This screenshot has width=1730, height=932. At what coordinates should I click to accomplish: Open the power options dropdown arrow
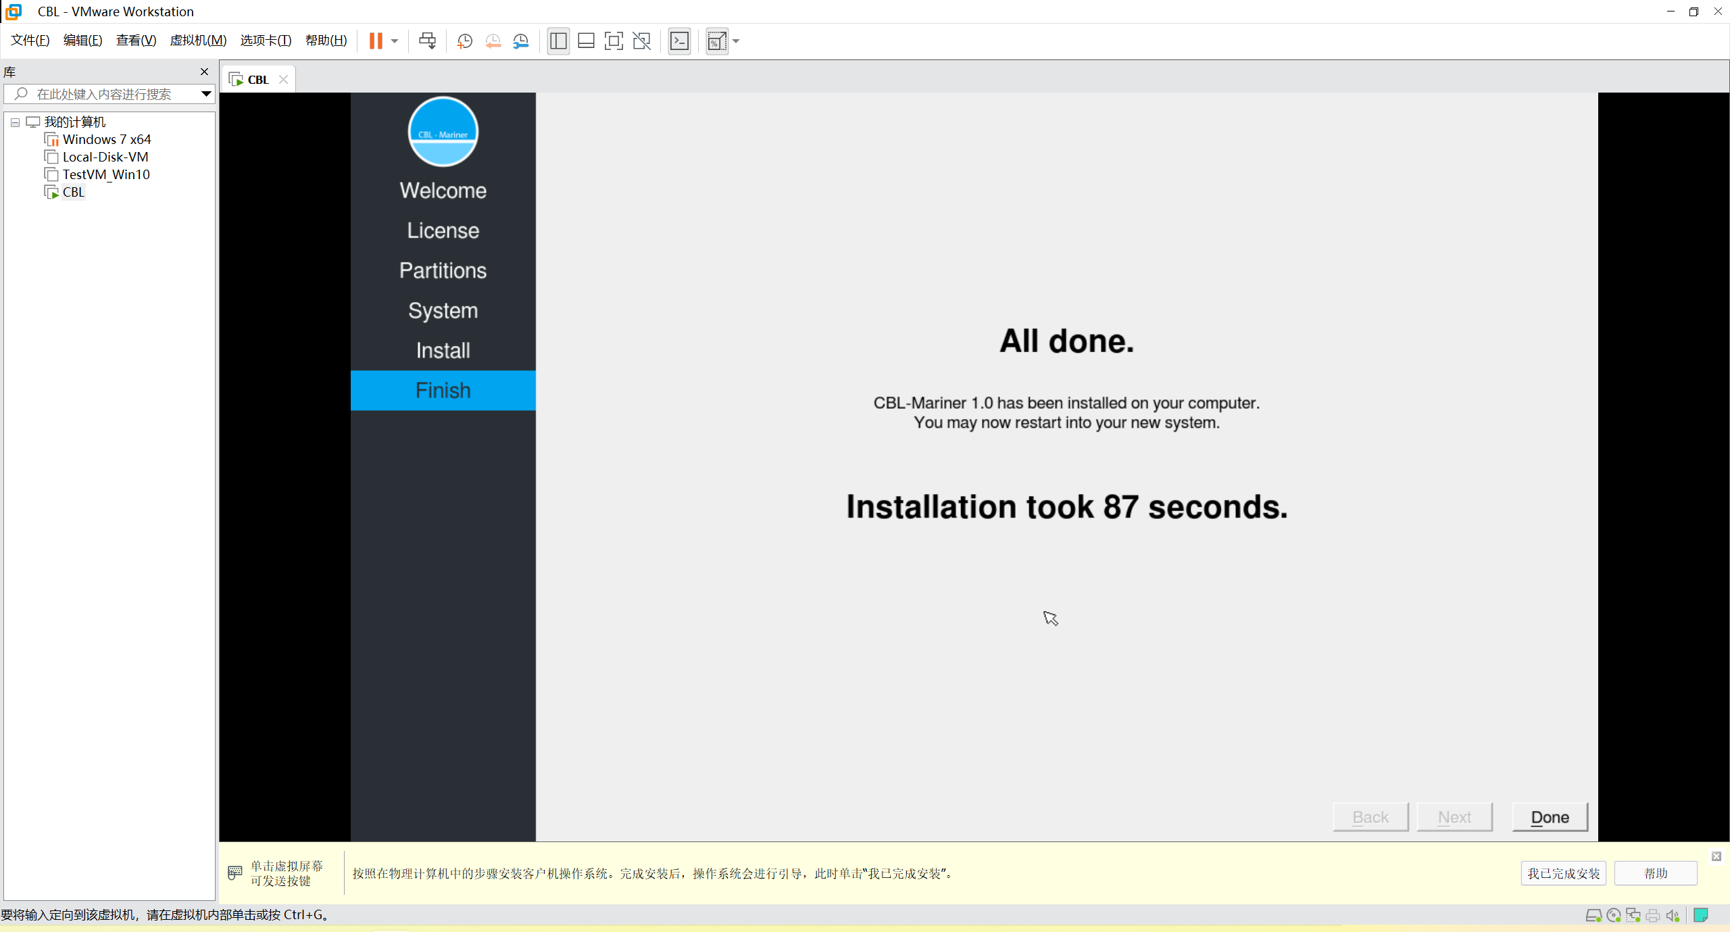pyautogui.click(x=395, y=41)
